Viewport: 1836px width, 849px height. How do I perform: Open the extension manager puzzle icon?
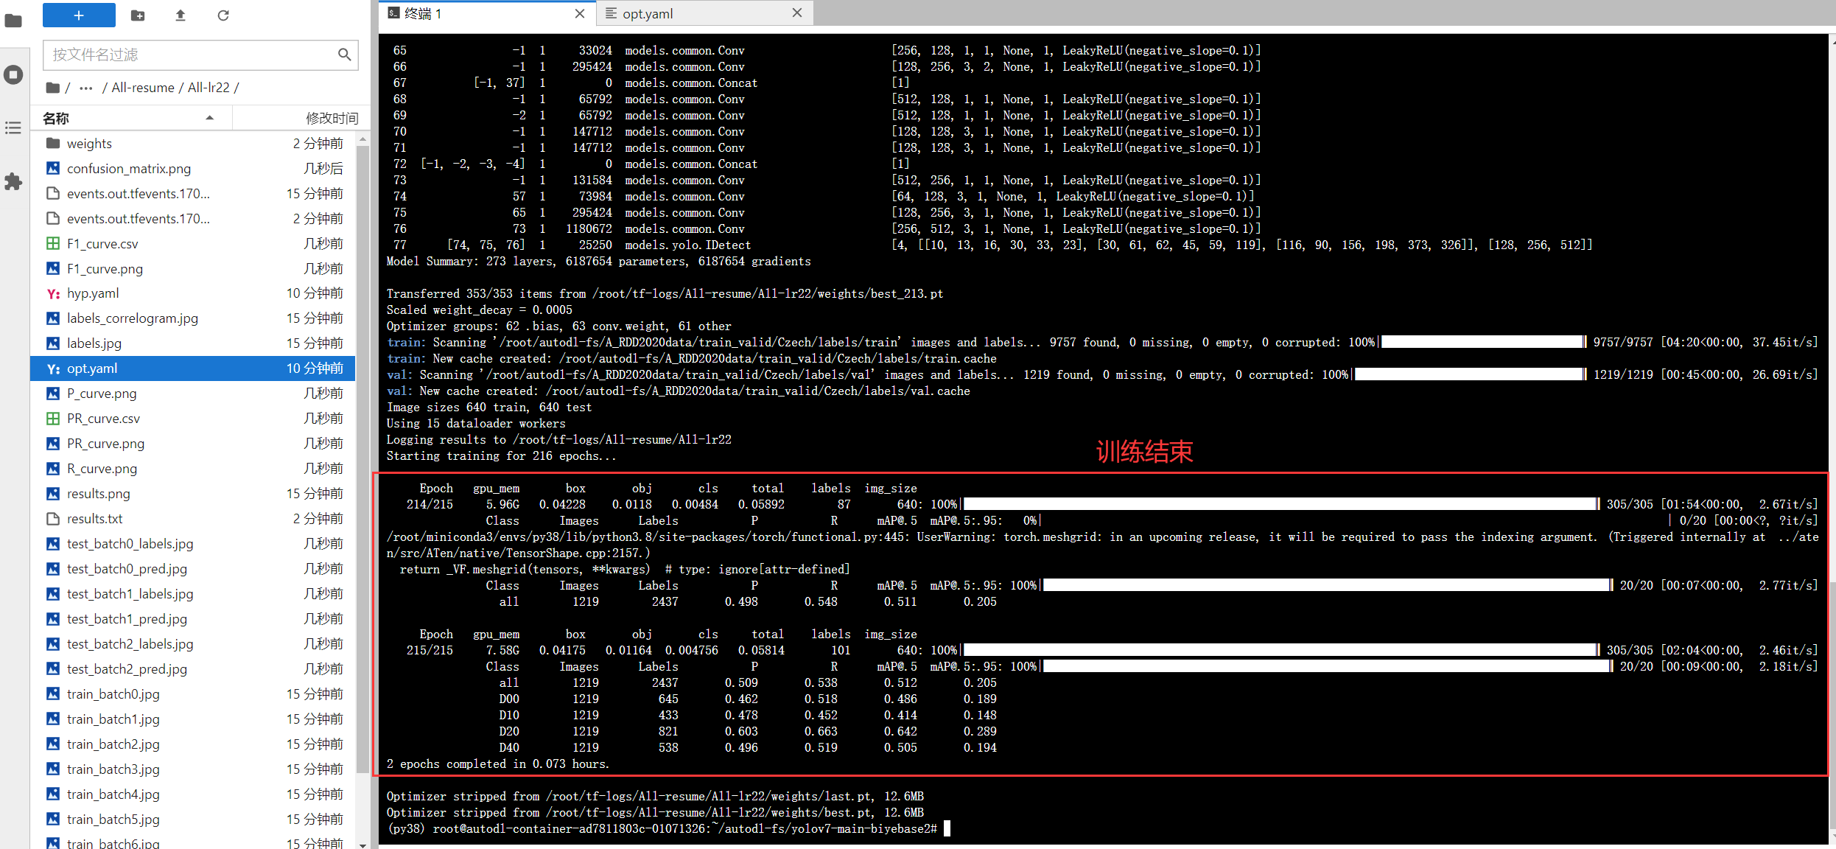click(x=13, y=182)
